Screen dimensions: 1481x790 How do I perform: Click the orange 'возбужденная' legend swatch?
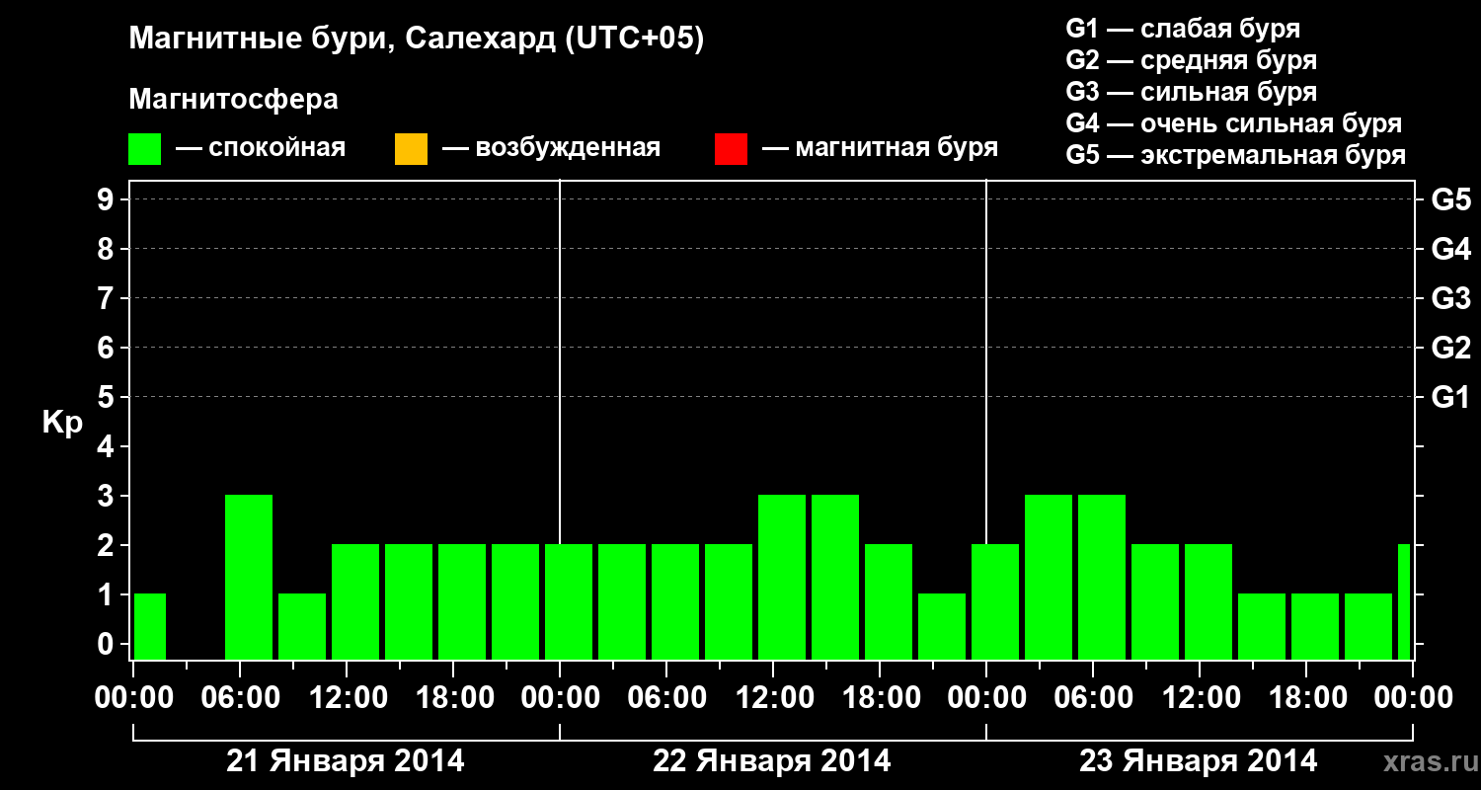[411, 149]
